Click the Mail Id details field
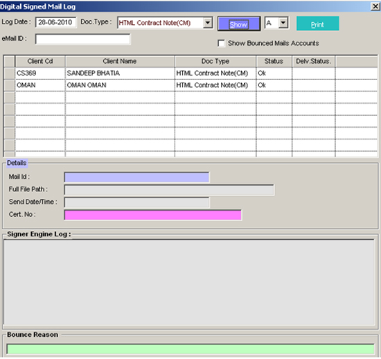Screen dimensions: 381x359 tap(136, 177)
